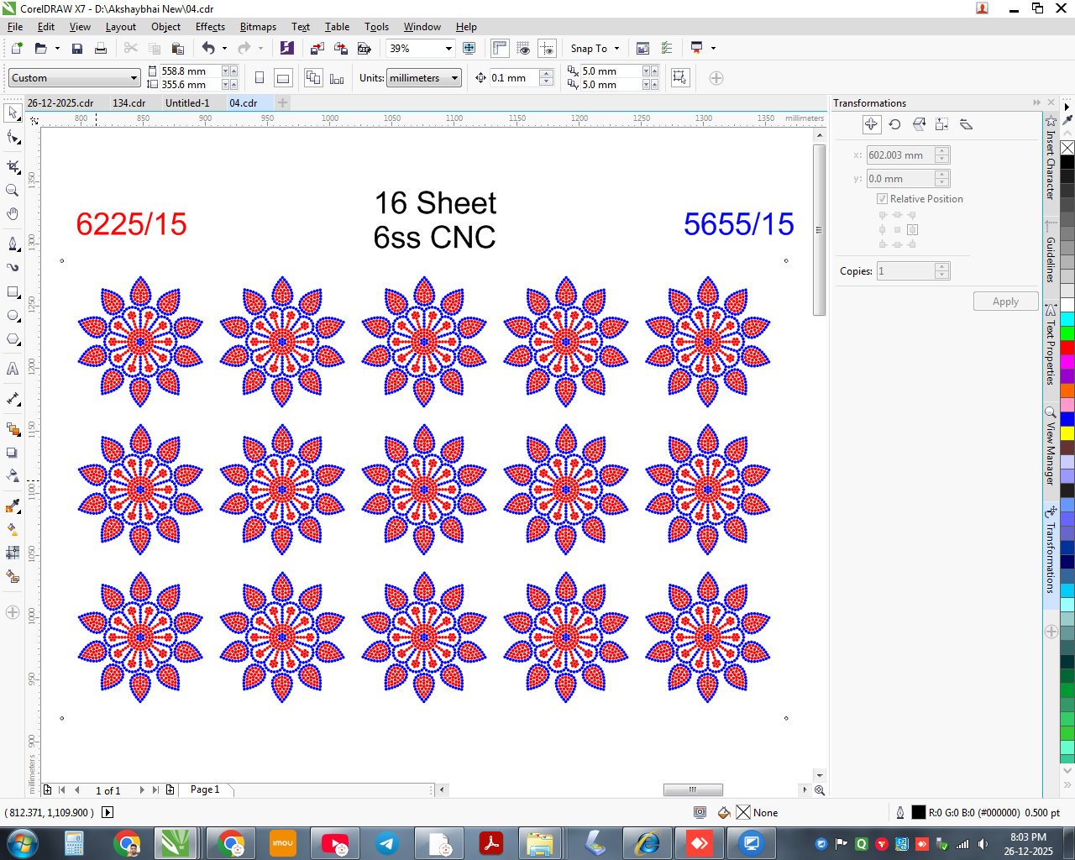Click the Page 1 tab

pos(205,790)
